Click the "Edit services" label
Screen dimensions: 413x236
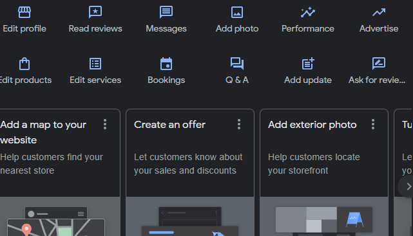click(95, 80)
